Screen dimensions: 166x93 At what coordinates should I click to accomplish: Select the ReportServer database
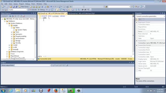[x=15, y=56]
